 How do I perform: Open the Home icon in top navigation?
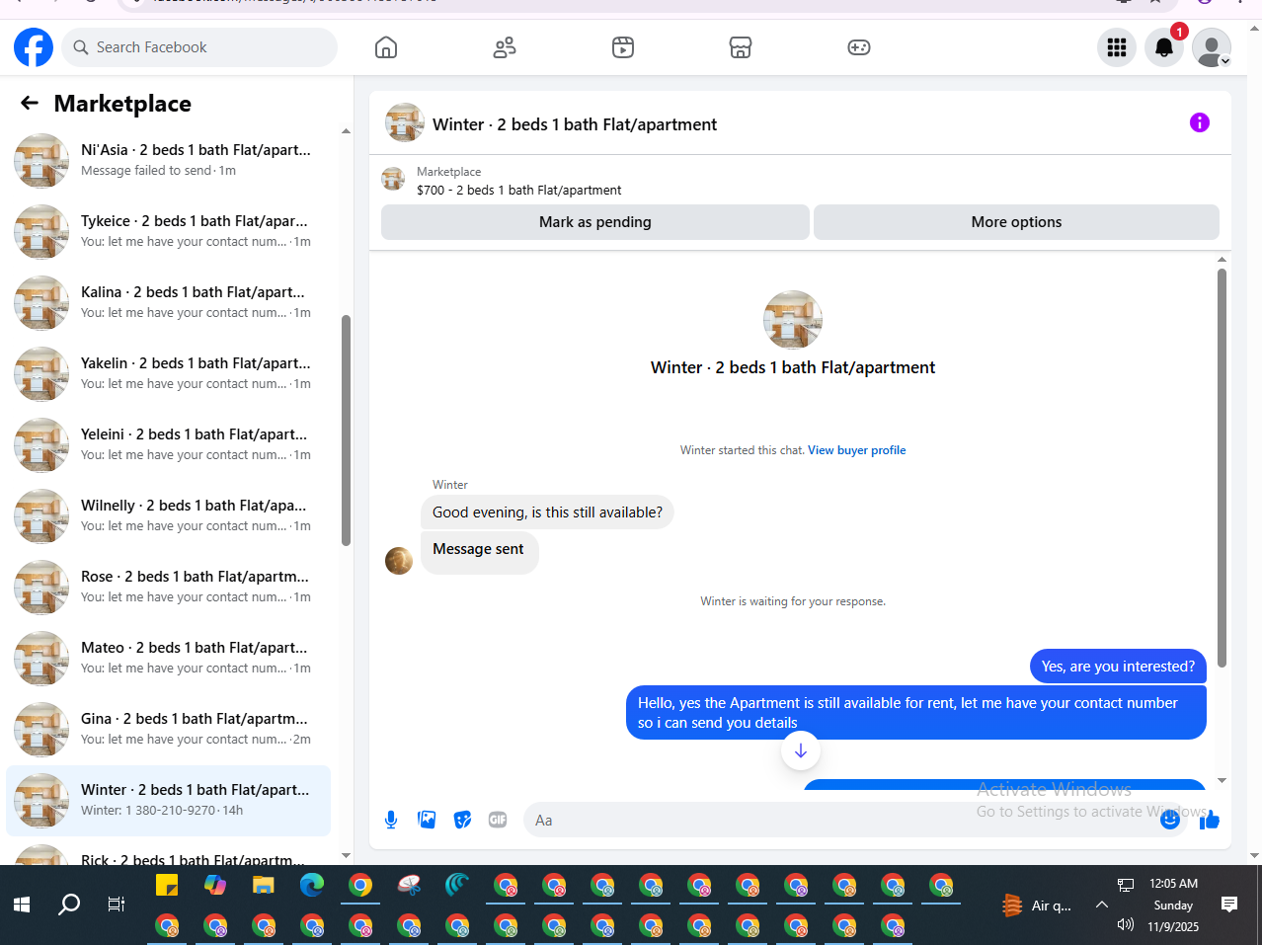(386, 47)
